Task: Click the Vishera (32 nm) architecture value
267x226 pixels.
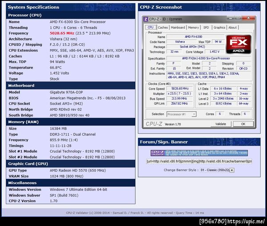Action: pos(63,39)
